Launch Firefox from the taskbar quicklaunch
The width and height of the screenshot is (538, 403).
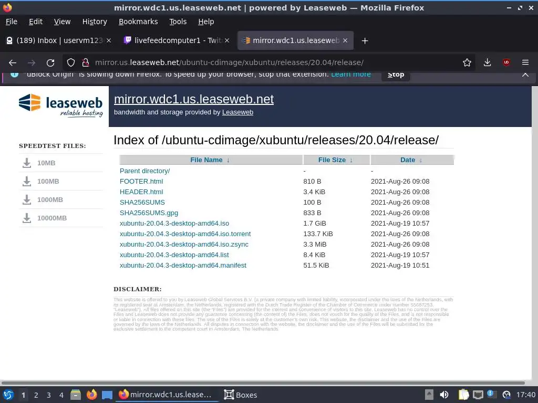pyautogui.click(x=91, y=395)
